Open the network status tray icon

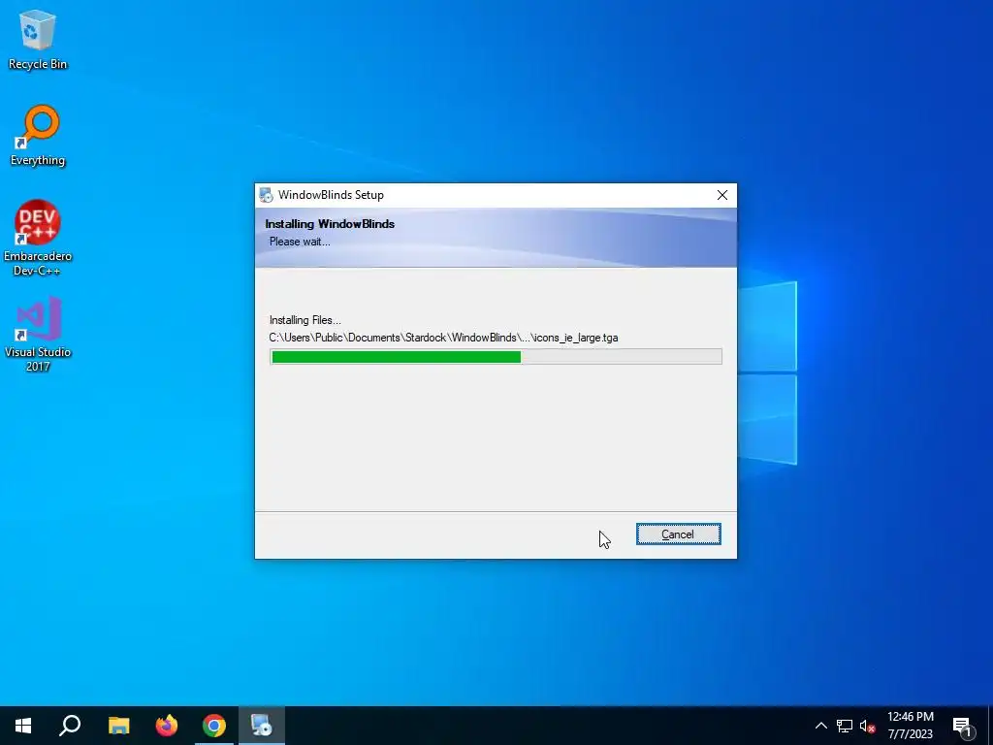[x=845, y=726]
